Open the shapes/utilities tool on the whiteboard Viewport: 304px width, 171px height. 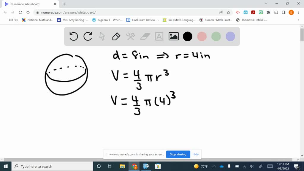(x=130, y=36)
